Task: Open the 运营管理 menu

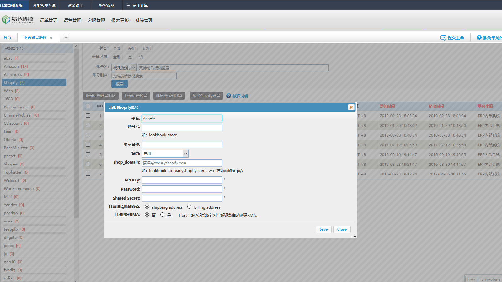Action: tap(72, 20)
